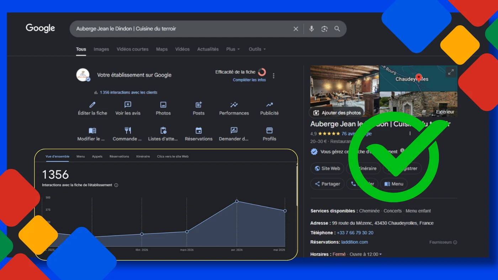The height and width of the screenshot is (280, 498).
Task: Click Compléter les infos link
Action: point(249,80)
